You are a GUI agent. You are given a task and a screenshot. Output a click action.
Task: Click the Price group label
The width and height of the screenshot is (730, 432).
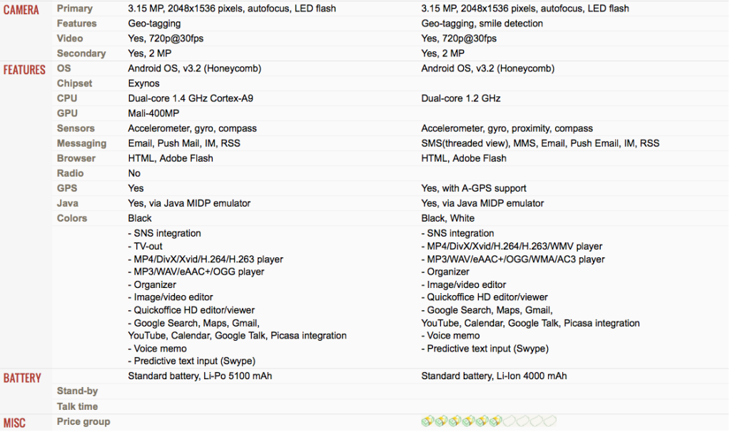click(x=83, y=422)
